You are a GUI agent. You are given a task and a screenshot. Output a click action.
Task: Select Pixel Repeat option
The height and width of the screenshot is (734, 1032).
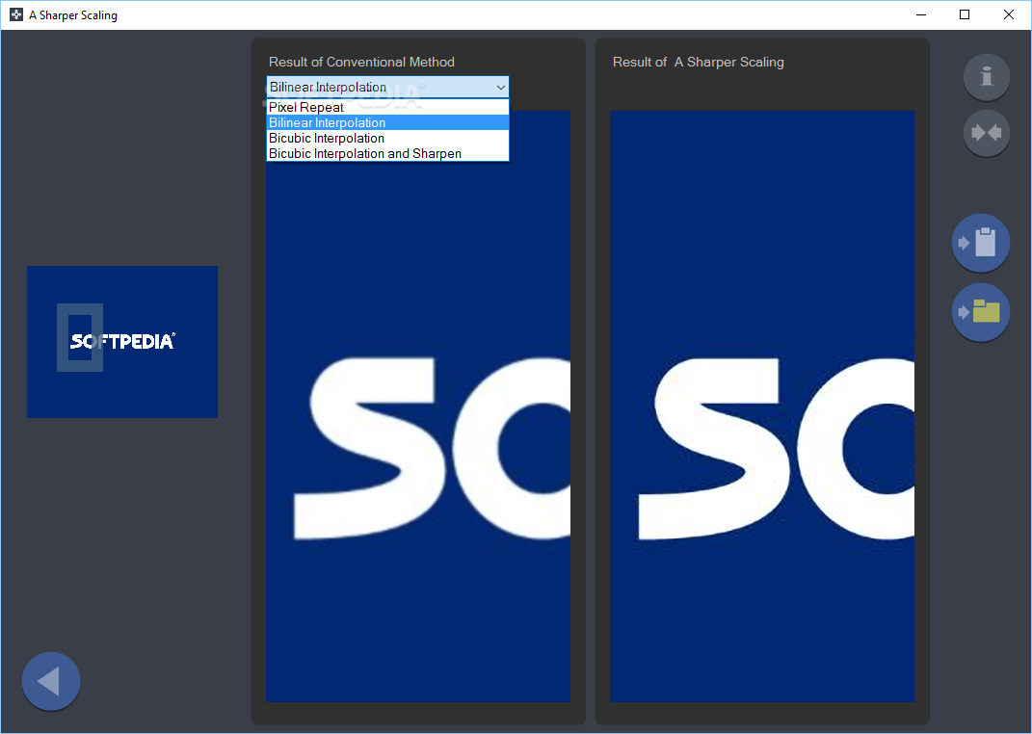[x=387, y=107]
